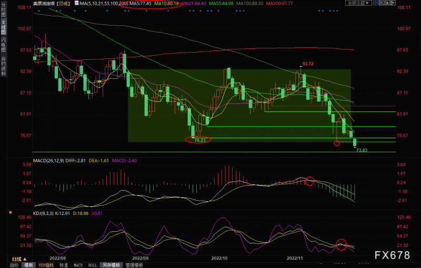Click 另存模板 button

click(x=112, y=265)
